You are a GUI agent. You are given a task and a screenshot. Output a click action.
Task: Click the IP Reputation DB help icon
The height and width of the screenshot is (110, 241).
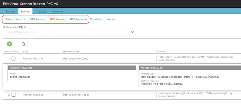(25, 27)
